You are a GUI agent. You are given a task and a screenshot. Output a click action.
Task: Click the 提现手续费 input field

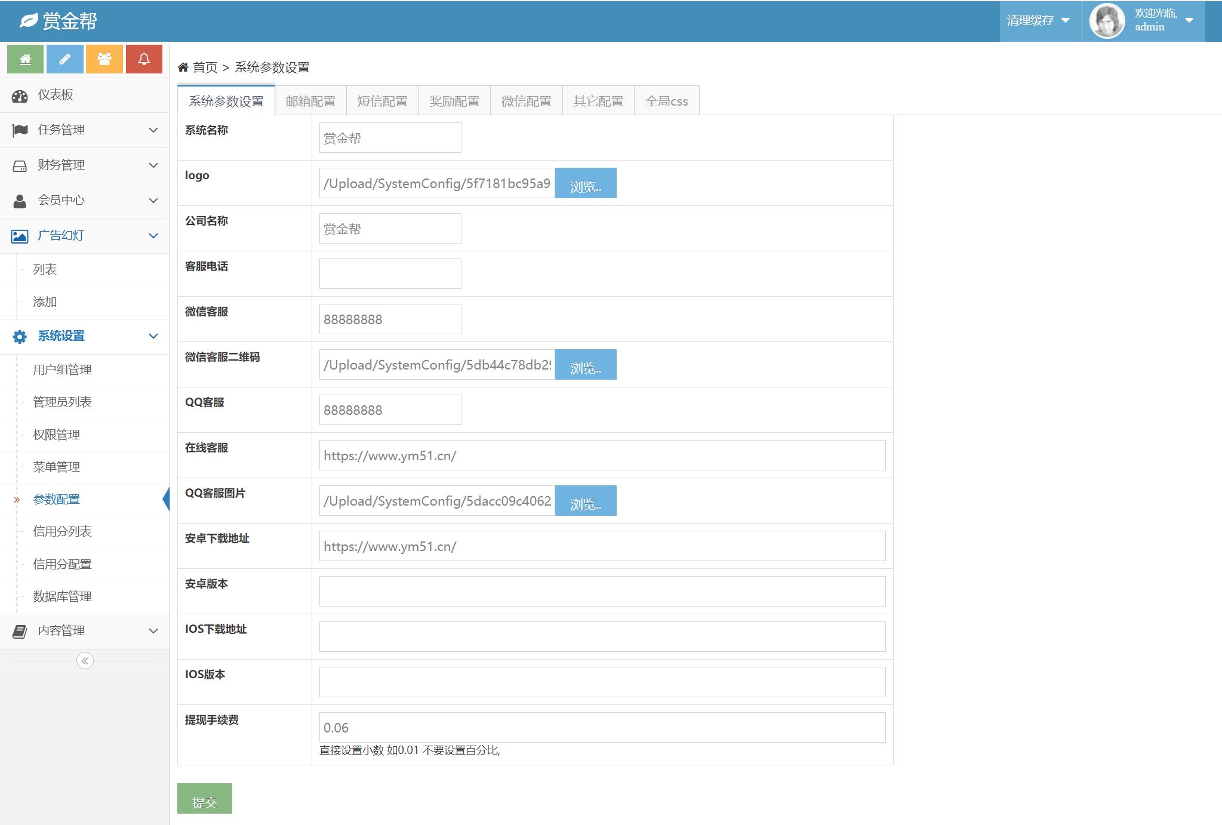tap(602, 728)
